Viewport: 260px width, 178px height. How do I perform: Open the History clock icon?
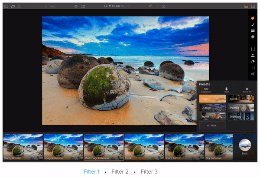coord(163,7)
